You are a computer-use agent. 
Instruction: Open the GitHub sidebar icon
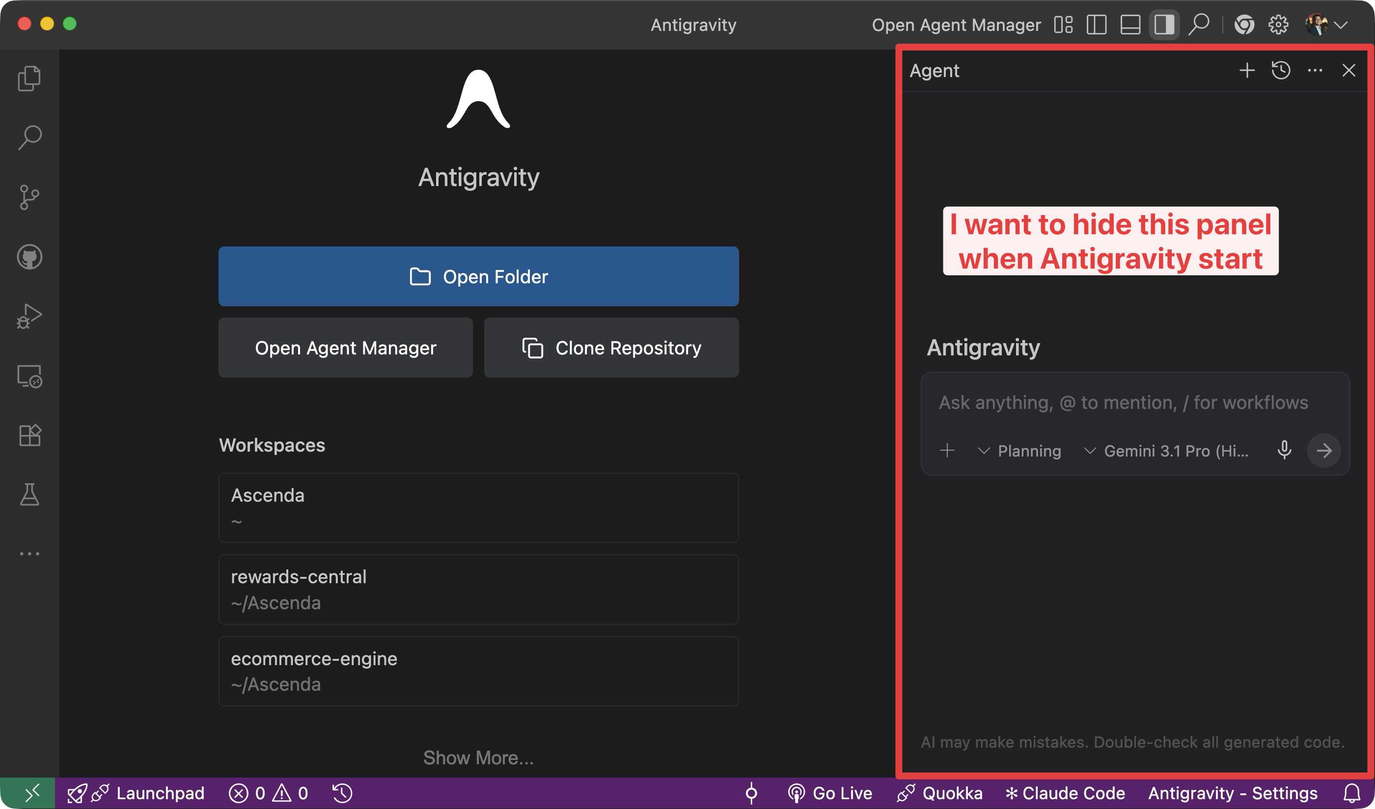click(29, 256)
